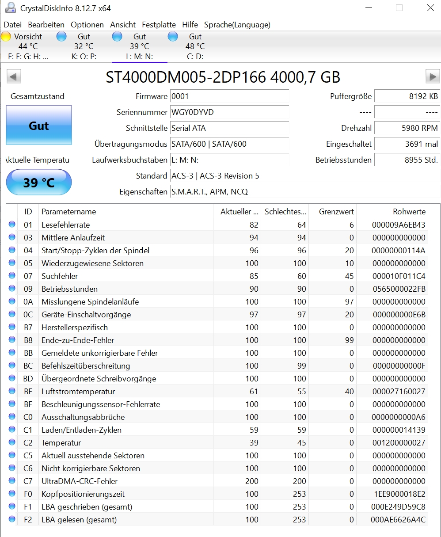Click the previous disk arrow button
Screen dimensions: 441x537
[x=14, y=76]
